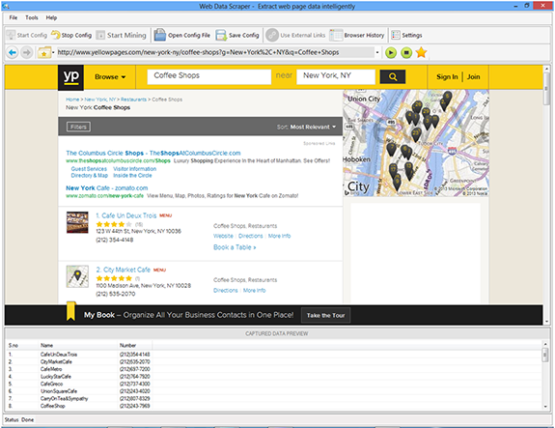Click the Coffee Shops search field
Screen dimensions: 555x428
[x=209, y=76]
